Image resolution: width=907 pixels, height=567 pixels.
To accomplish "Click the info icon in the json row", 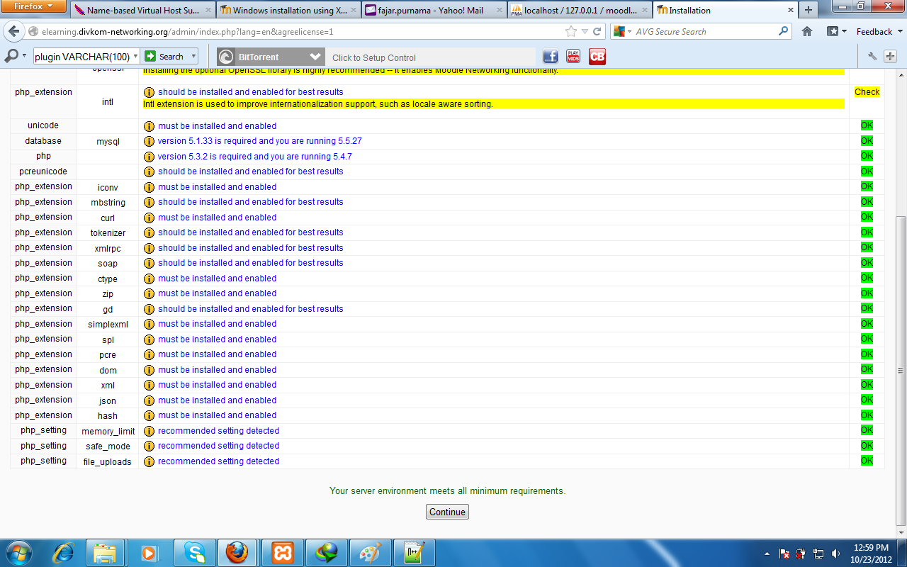I will pos(149,400).
